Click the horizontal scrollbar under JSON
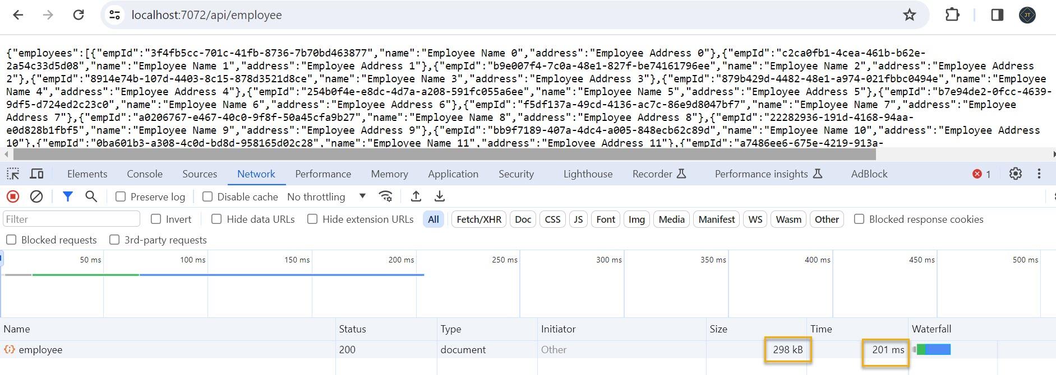The height and width of the screenshot is (375, 1056). (444, 154)
